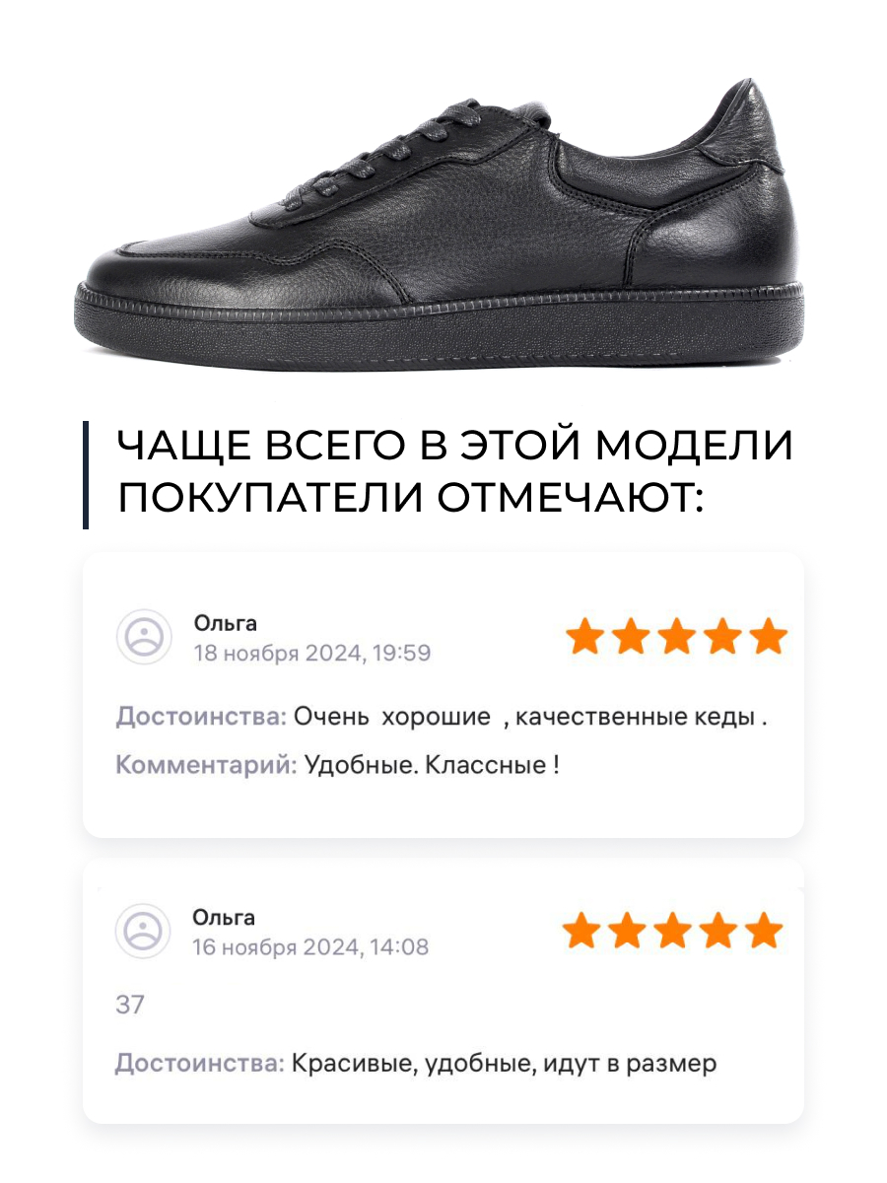
Task: Click the text Удобные. Классные !
Action: point(433,765)
